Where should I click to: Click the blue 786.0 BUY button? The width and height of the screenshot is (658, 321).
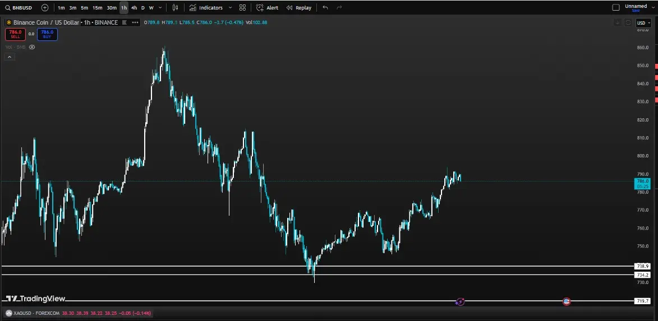(47, 34)
